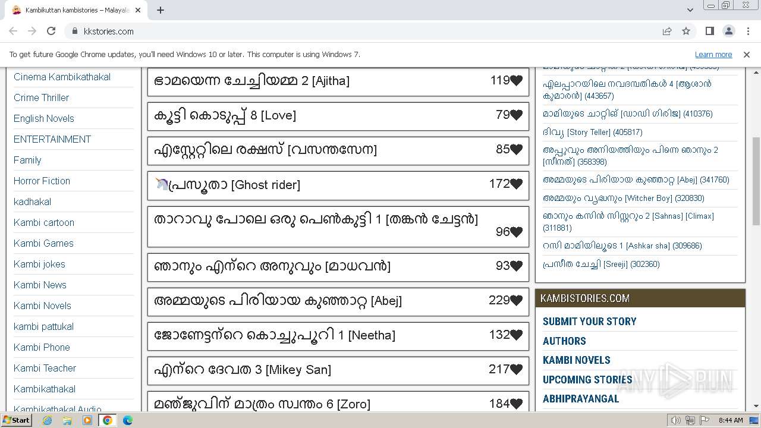This screenshot has height=428, width=761.
Task: Open Kambi Novels category
Action: [x=42, y=306]
